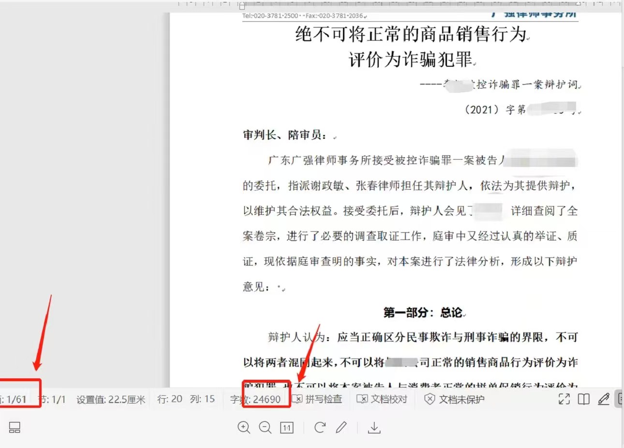Click the 字数: 24690 word count
This screenshot has width=624, height=448.
pyautogui.click(x=255, y=399)
